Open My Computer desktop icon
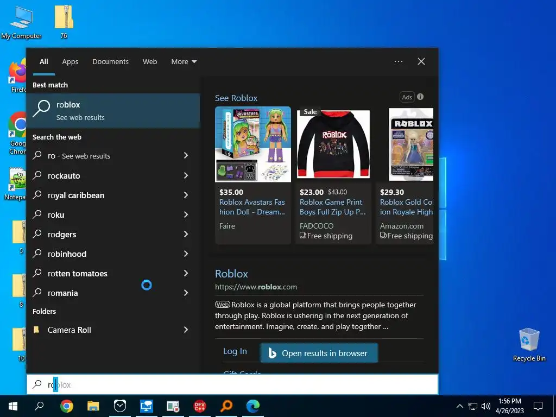This screenshot has width=556, height=417. [x=21, y=22]
